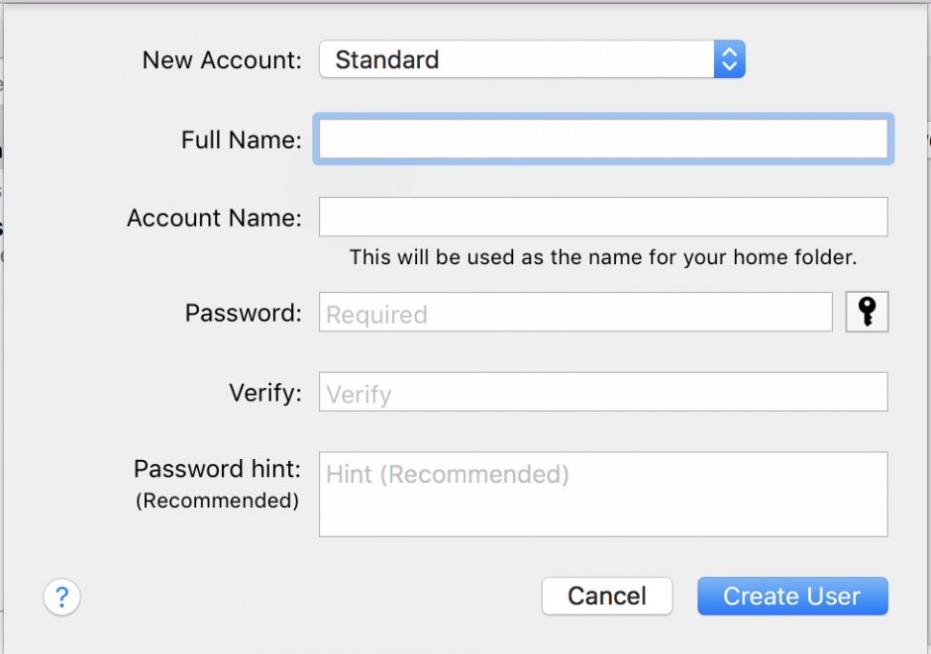931x654 pixels.
Task: Dismiss the dialog using the Cancel button
Action: (607, 596)
